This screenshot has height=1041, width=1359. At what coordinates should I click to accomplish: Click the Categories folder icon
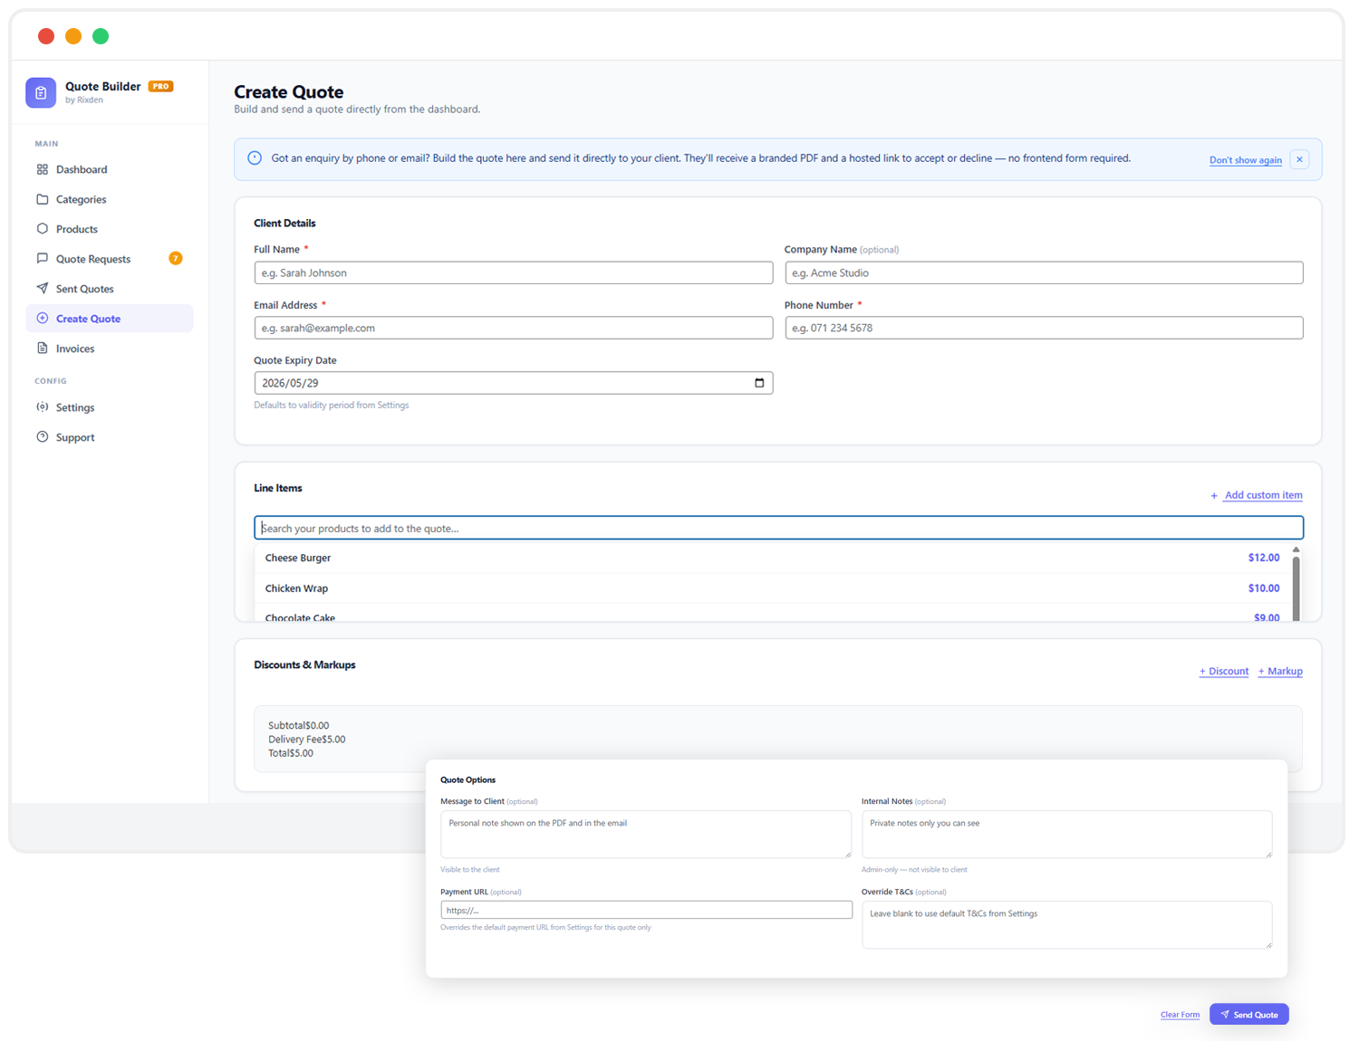tap(43, 199)
